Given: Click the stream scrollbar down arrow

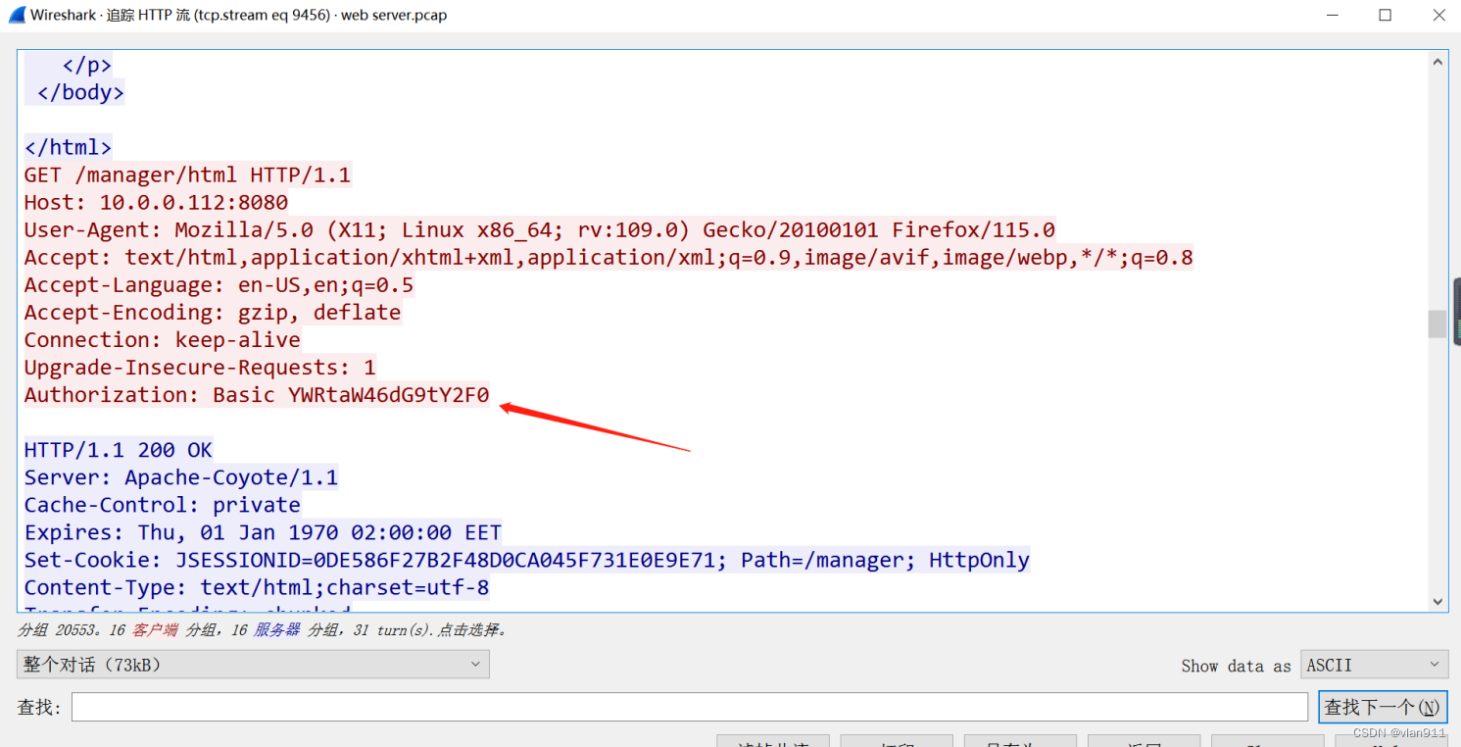Looking at the screenshot, I should click(1437, 602).
